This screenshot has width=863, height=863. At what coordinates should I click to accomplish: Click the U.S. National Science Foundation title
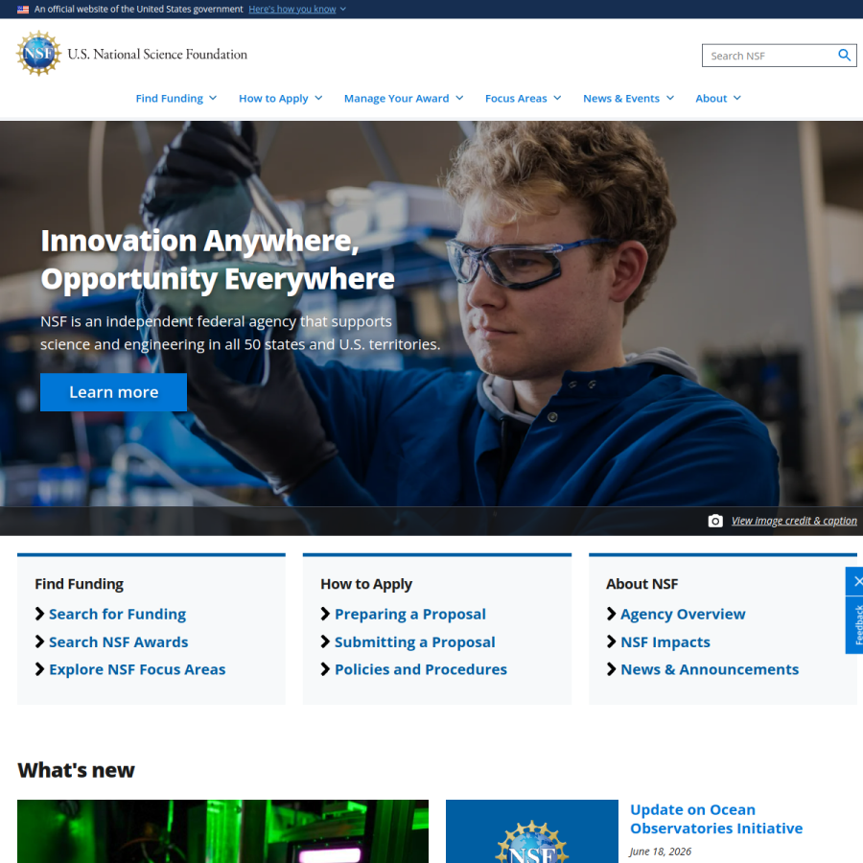[x=157, y=54]
